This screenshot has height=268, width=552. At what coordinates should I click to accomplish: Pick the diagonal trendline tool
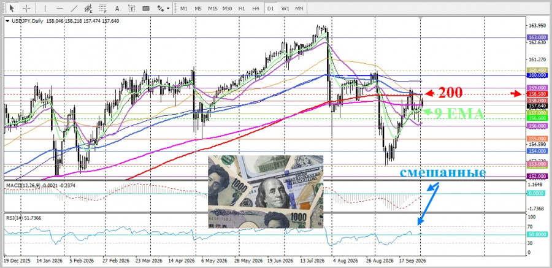(x=74, y=8)
